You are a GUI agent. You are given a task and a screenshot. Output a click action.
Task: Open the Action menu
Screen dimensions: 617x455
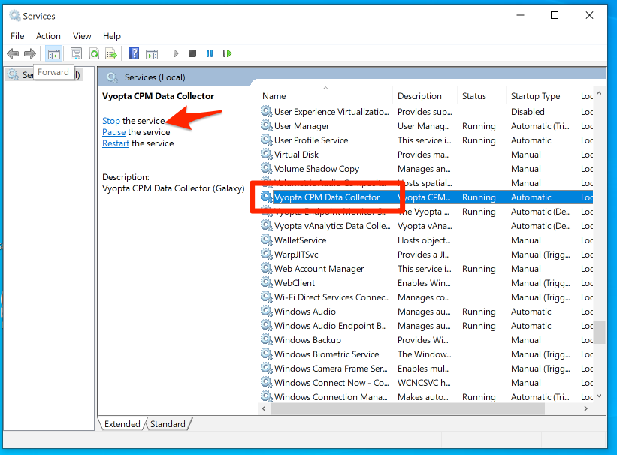click(48, 36)
